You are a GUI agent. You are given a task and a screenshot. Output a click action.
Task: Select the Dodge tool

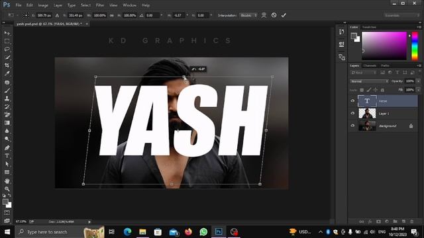(7, 139)
